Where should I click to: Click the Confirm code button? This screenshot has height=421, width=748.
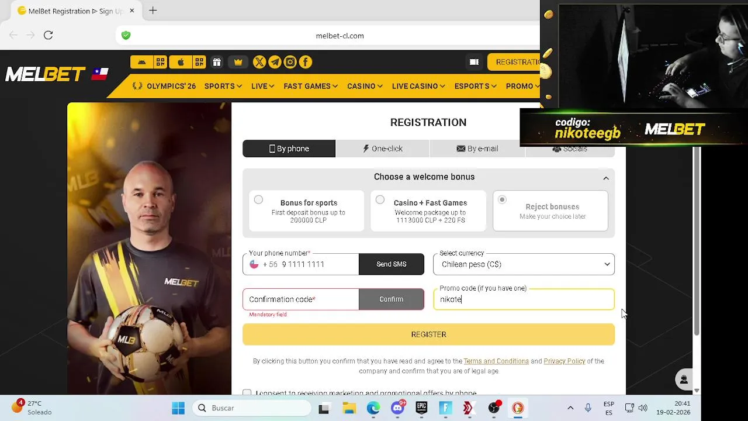click(392, 299)
